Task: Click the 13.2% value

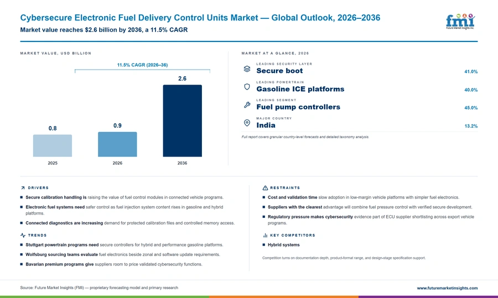Action: [x=471, y=126]
